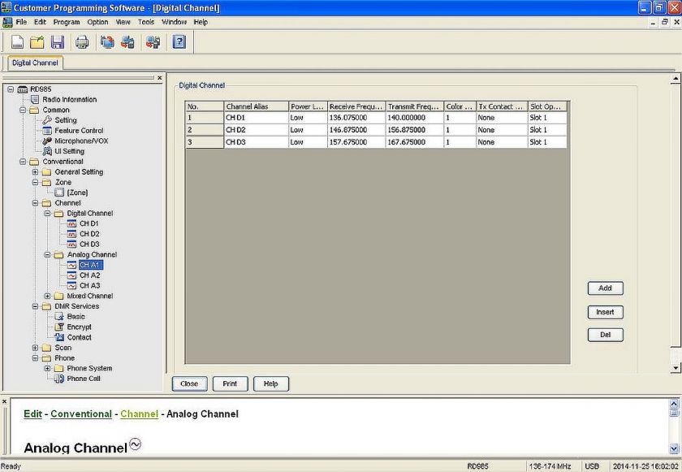
Task: Select analog channel CH A2 in the tree
Action: pos(89,275)
